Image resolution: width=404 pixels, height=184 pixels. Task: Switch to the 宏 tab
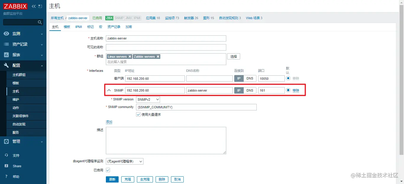(x=101, y=27)
